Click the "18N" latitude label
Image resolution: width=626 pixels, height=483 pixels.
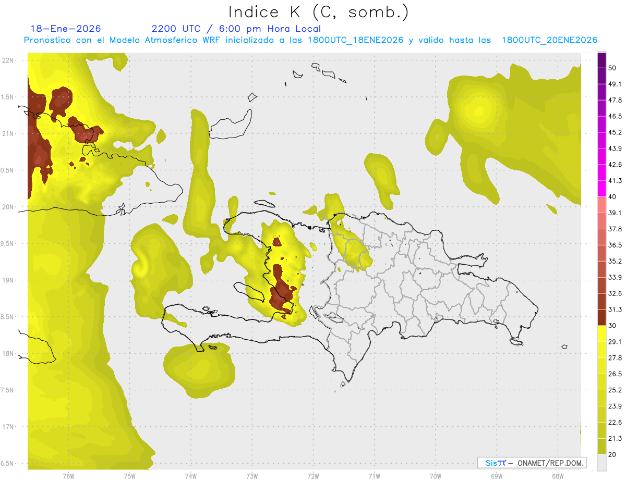coord(8,354)
